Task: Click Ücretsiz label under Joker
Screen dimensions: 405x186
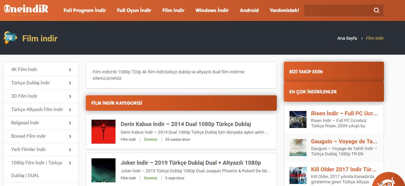Action: click(x=151, y=178)
